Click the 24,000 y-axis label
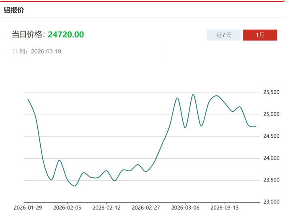This screenshot has height=210, width=285. tap(271, 158)
